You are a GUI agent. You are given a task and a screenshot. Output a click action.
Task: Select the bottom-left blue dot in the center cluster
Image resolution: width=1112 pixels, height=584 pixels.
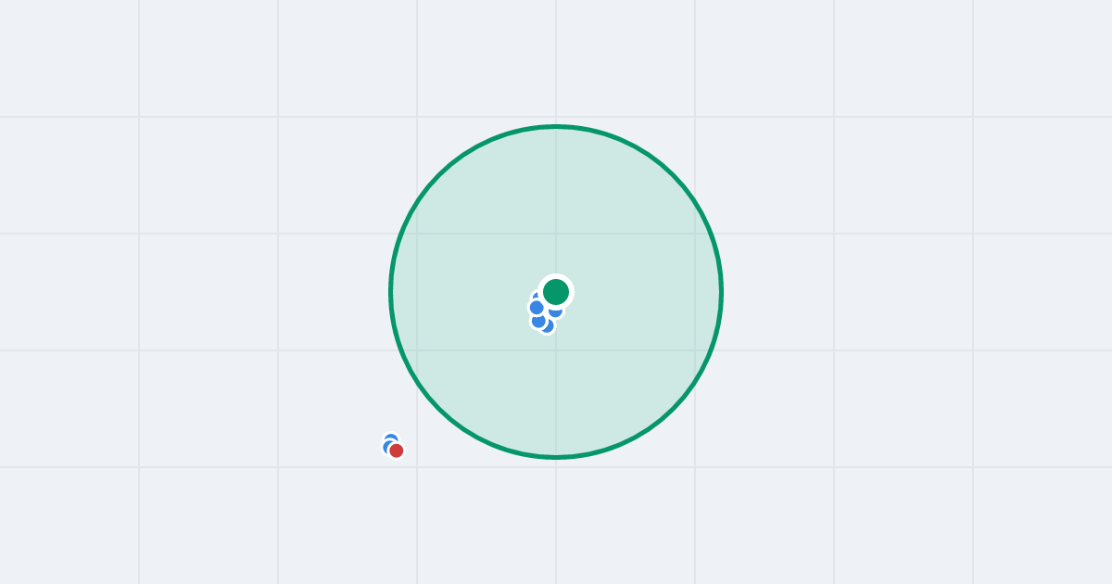click(538, 321)
